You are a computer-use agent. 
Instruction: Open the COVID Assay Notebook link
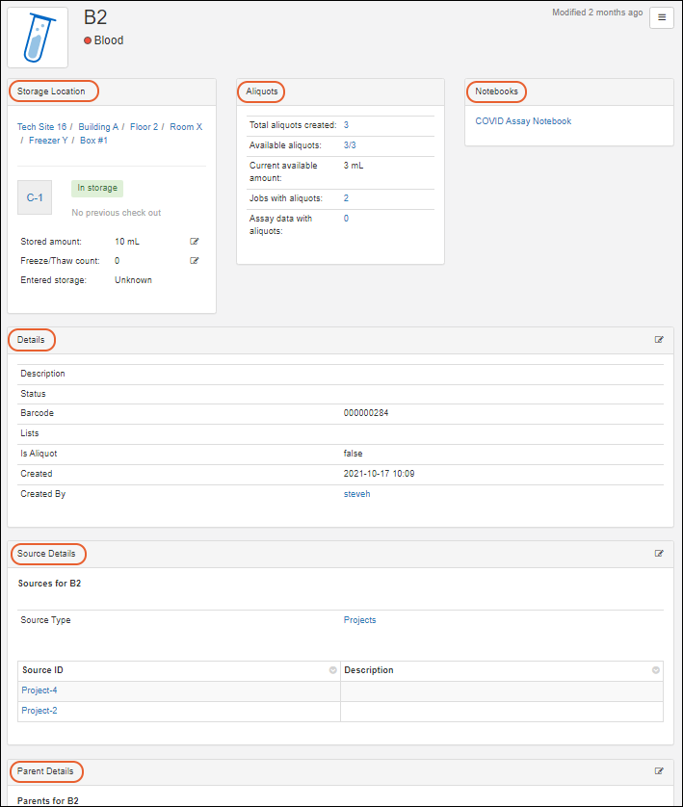[x=523, y=121]
